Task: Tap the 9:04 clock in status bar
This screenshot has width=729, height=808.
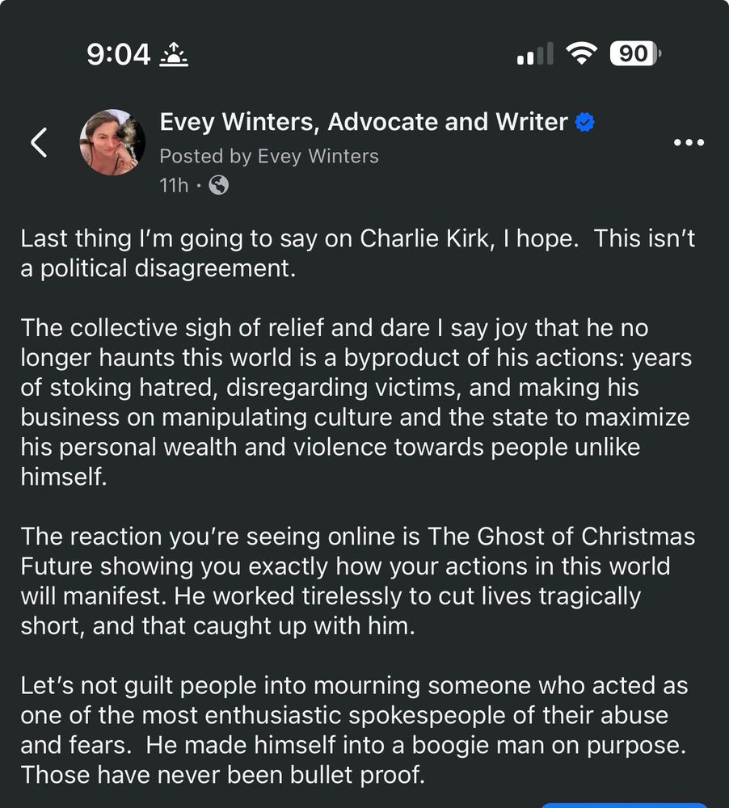Action: click(x=118, y=55)
